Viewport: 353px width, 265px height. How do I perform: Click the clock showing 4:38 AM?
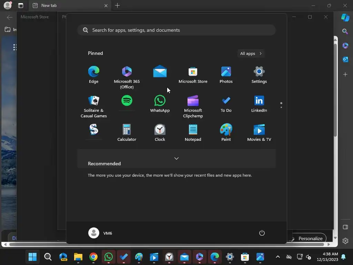[x=327, y=257]
